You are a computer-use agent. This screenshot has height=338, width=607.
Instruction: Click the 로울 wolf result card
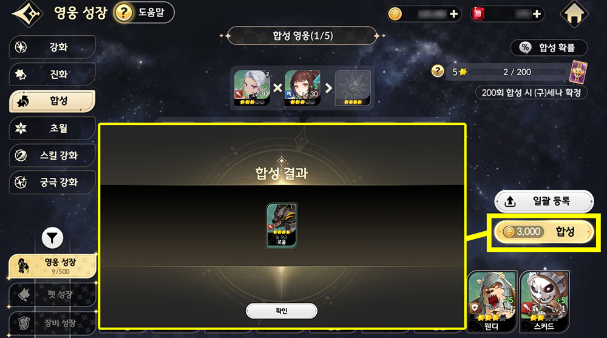[282, 225]
